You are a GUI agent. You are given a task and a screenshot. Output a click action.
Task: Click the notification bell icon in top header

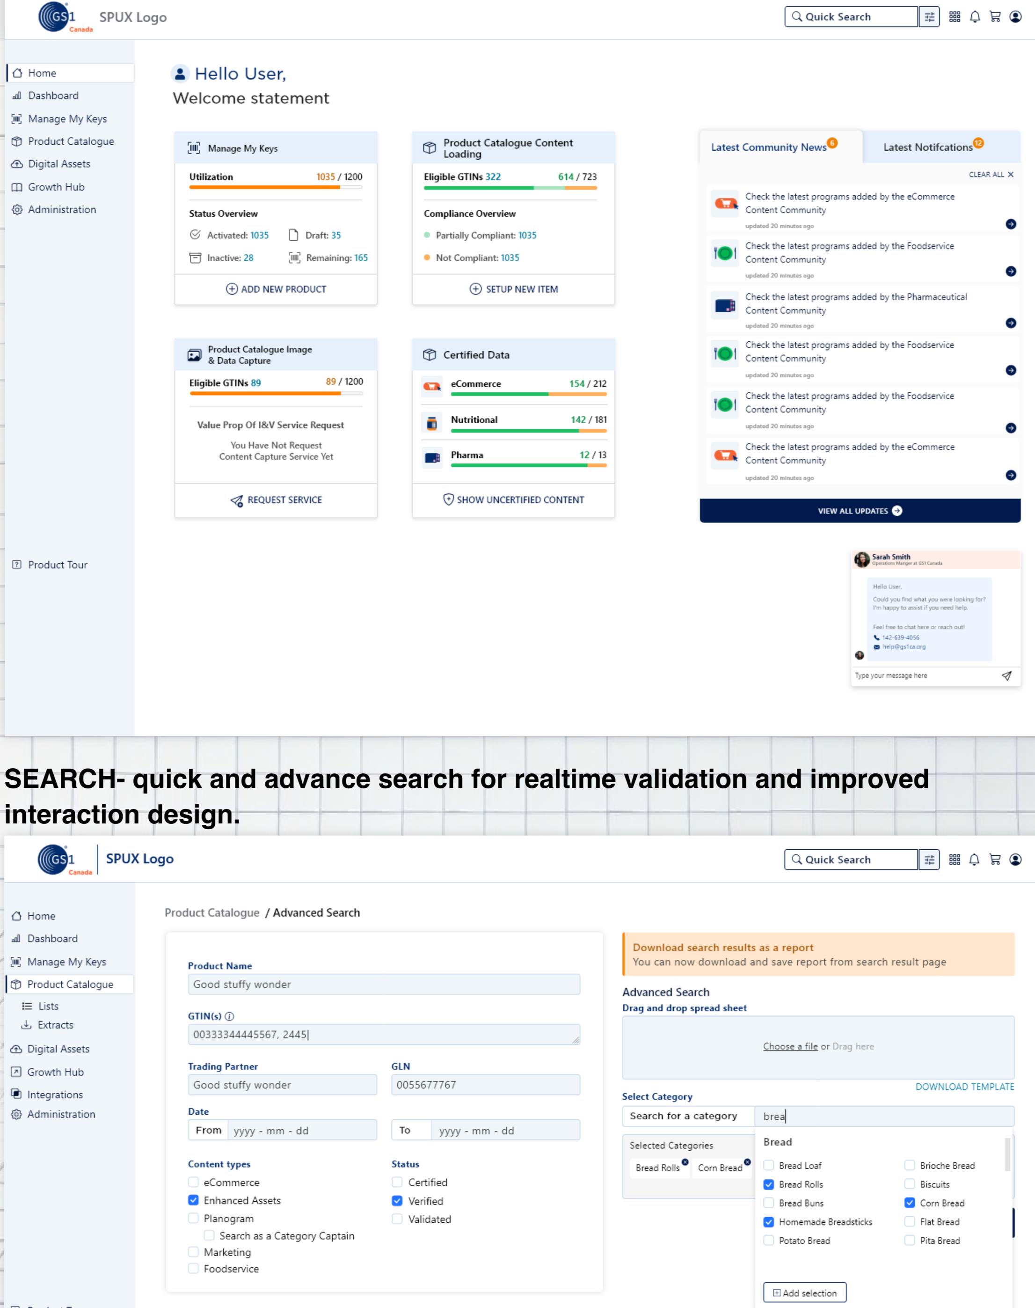click(974, 17)
